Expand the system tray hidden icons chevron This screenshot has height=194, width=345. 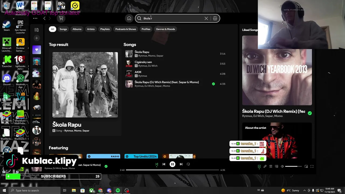305,190
